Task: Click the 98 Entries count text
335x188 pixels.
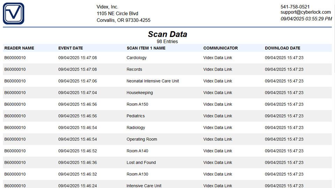Action: pyautogui.click(x=167, y=41)
